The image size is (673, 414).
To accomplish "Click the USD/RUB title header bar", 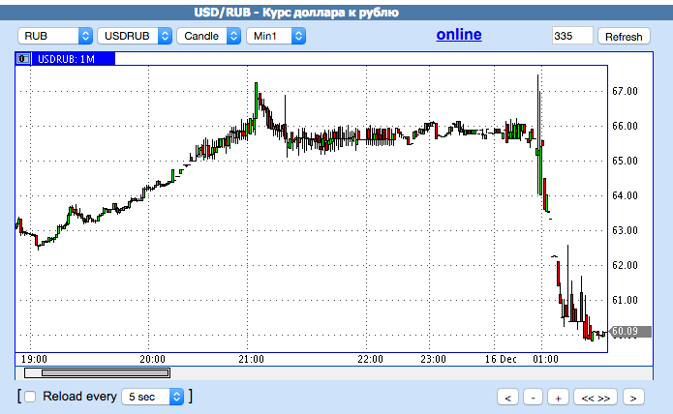I will coord(337,12).
